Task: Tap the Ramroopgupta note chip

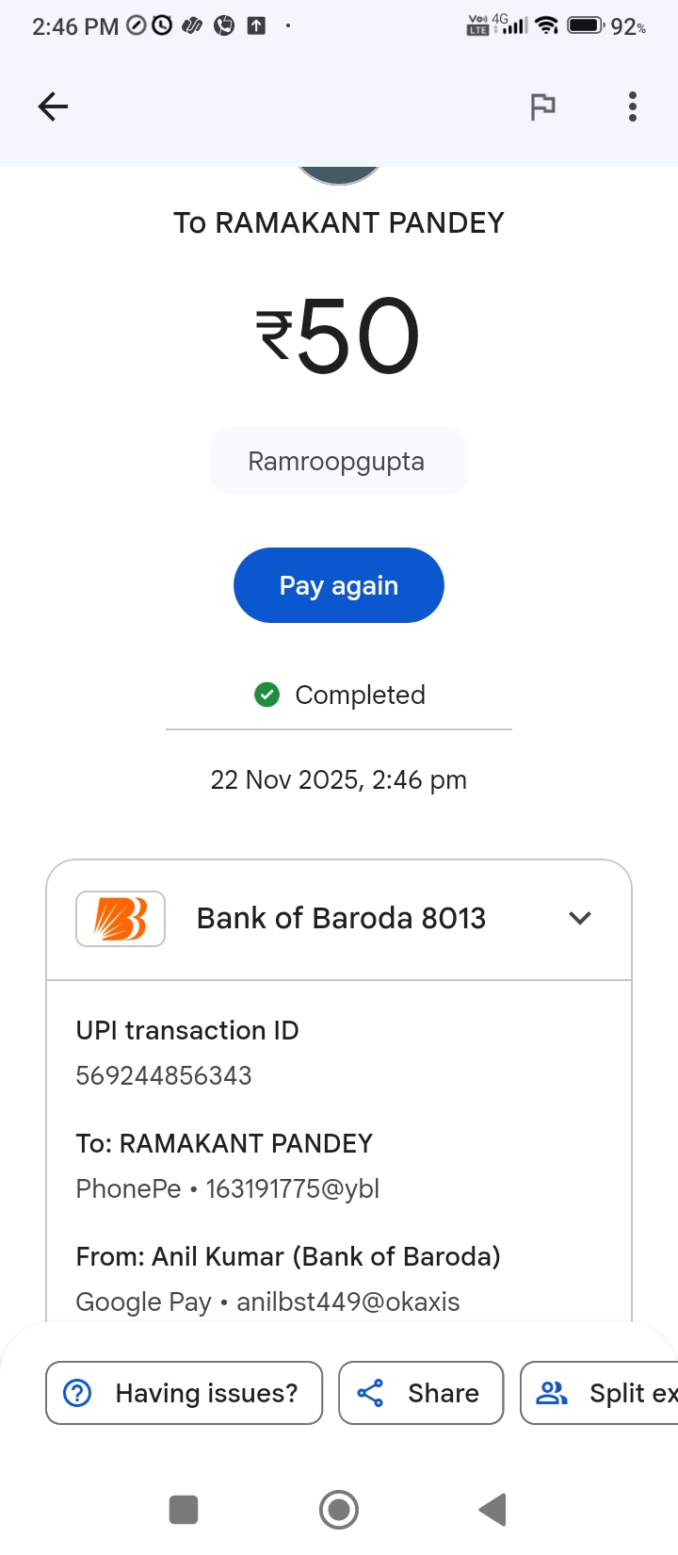Action: [x=337, y=462]
